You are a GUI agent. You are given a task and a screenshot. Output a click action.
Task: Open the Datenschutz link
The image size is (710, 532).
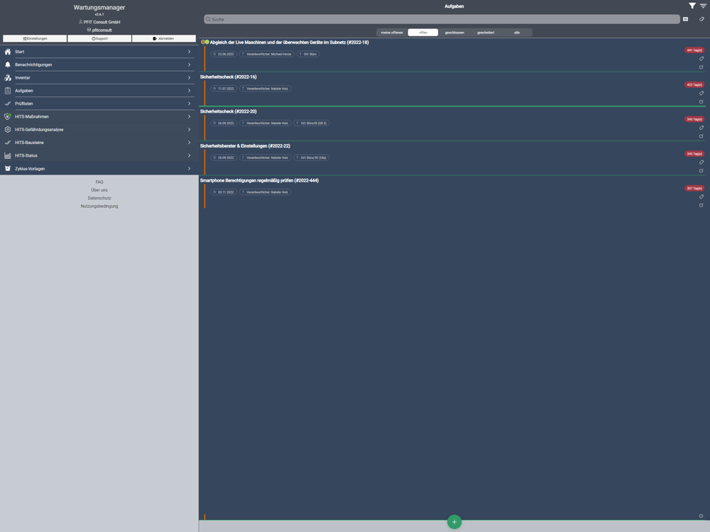(99, 198)
